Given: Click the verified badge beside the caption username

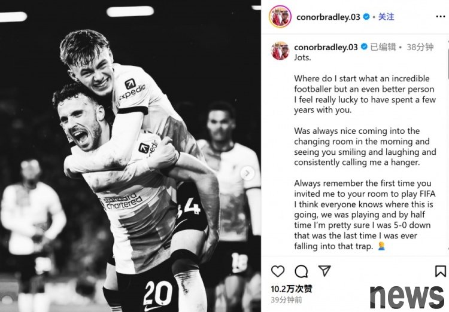Looking at the screenshot, I should [x=364, y=47].
